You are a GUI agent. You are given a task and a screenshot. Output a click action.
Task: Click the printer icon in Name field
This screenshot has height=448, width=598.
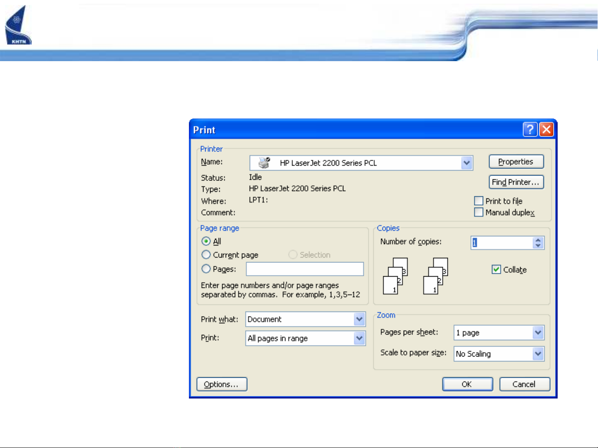pos(264,163)
